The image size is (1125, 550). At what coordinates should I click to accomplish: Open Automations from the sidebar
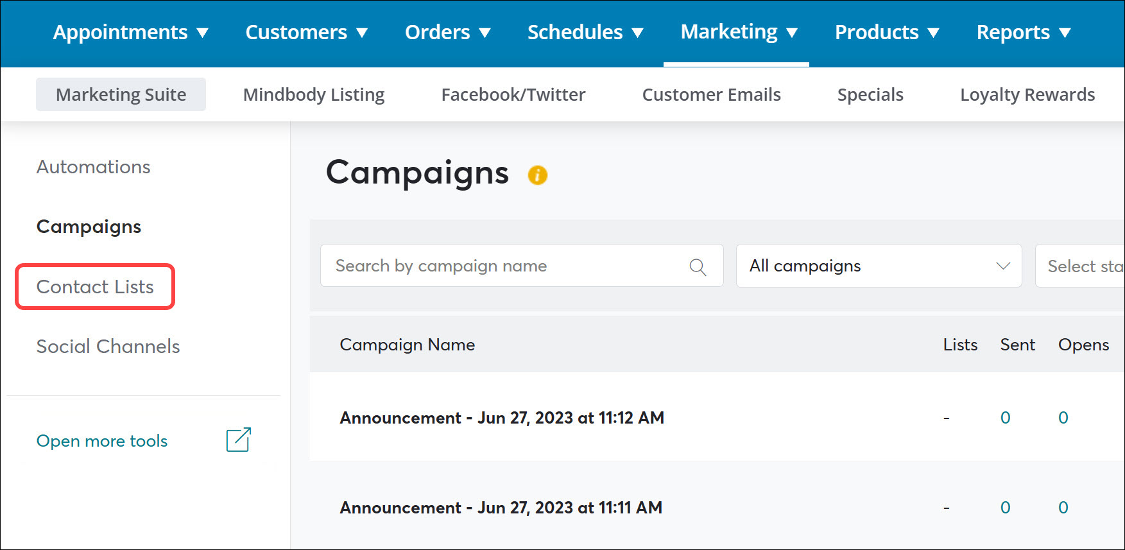click(x=93, y=167)
